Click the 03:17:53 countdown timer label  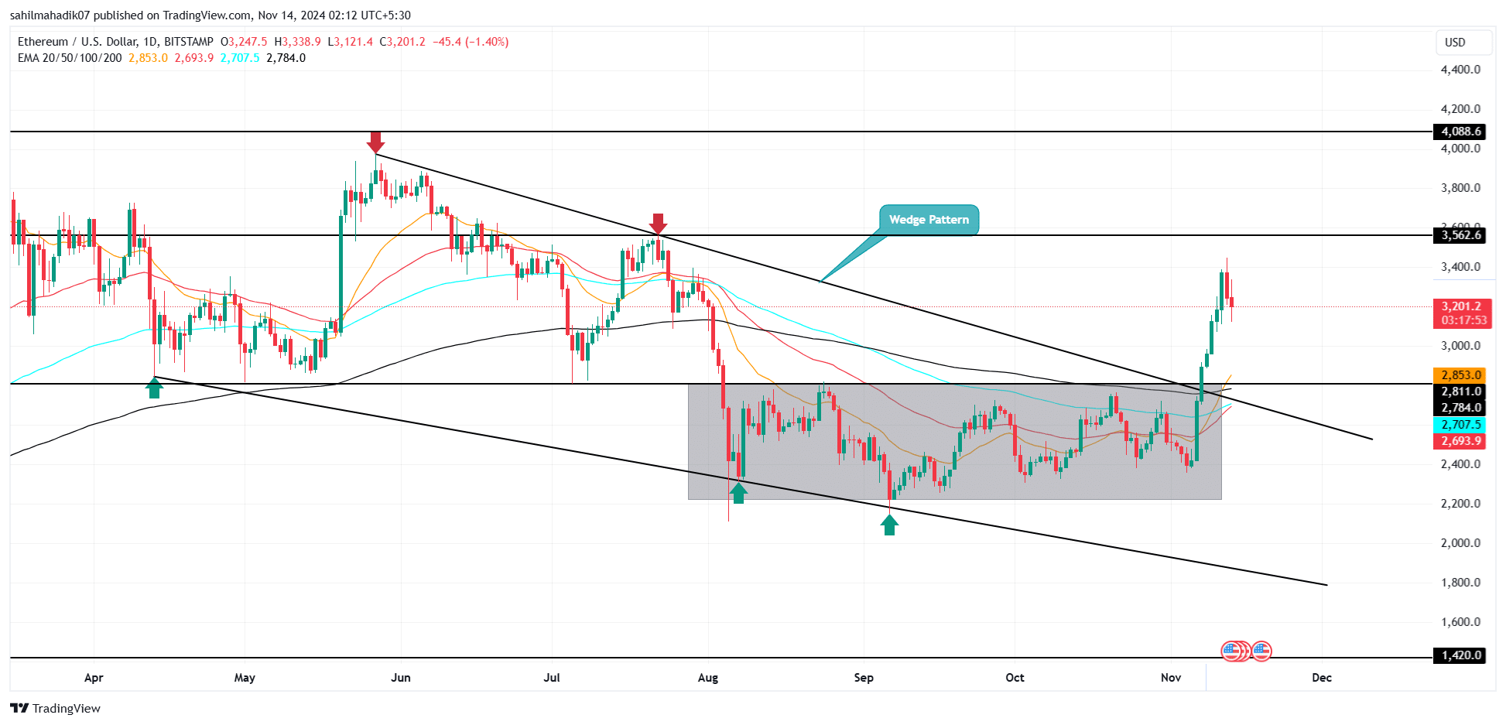1463,320
